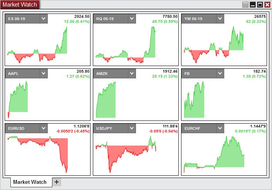272x190 pixels.
Task: Click the gray square button beside minimize
Action: point(245,5)
